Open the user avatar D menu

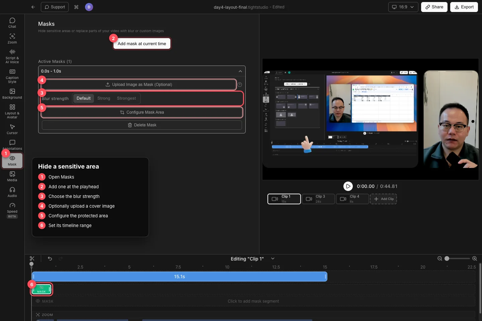point(89,7)
